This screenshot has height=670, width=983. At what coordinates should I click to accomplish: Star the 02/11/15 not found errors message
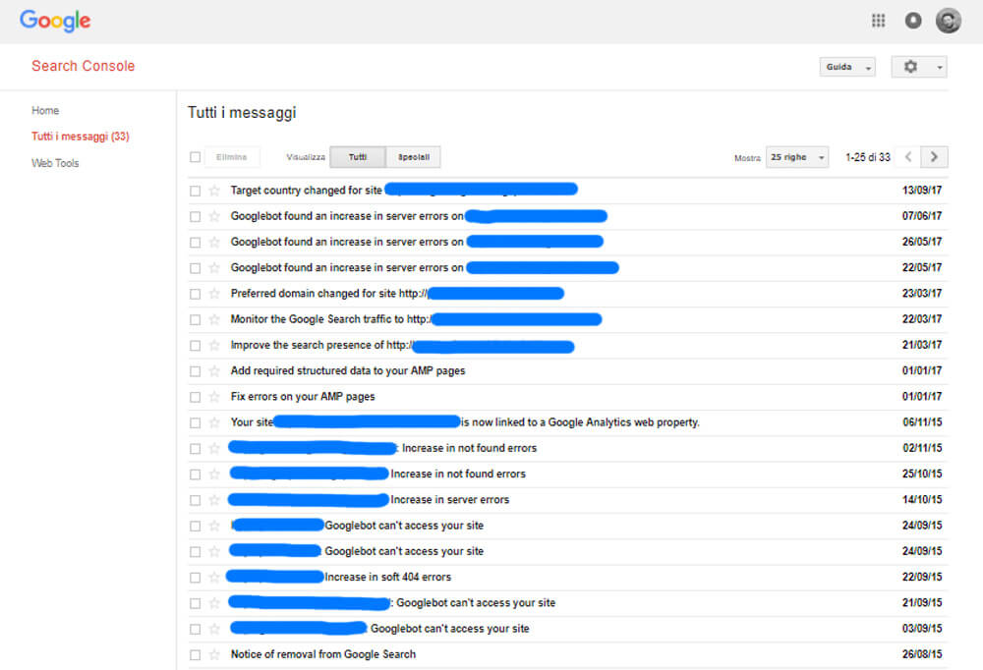tap(214, 448)
